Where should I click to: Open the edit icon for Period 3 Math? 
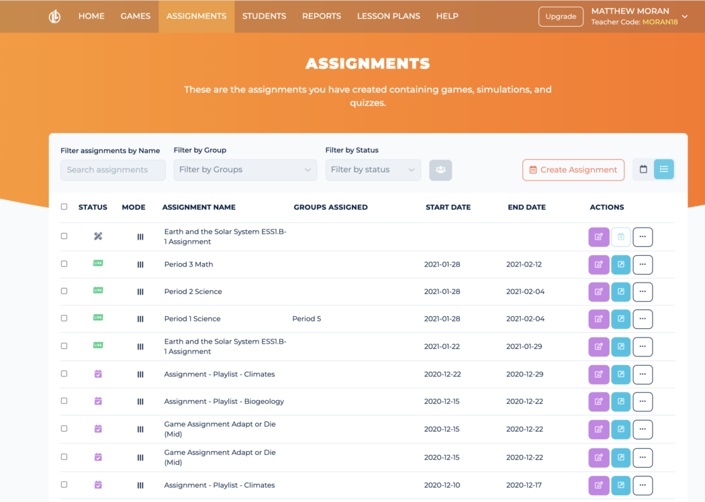(x=598, y=264)
